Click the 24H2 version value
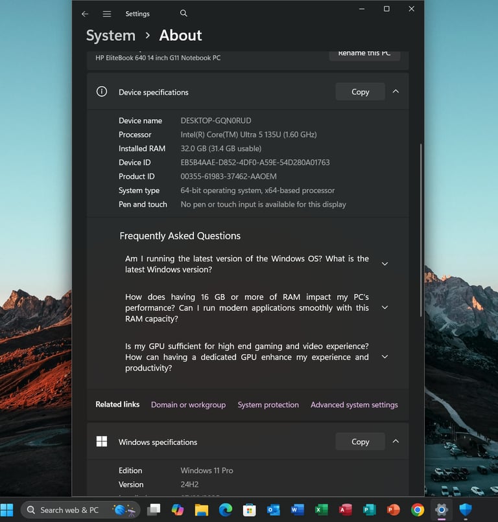Screen dimensions: 498x522 [x=189, y=484]
